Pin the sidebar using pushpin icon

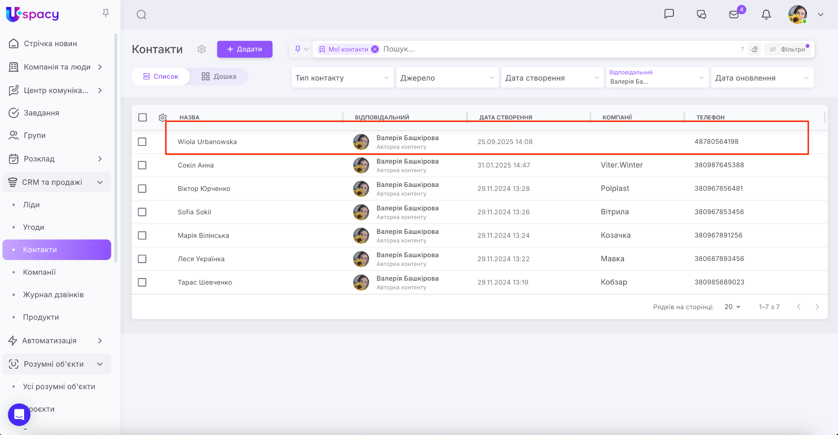[x=106, y=13]
